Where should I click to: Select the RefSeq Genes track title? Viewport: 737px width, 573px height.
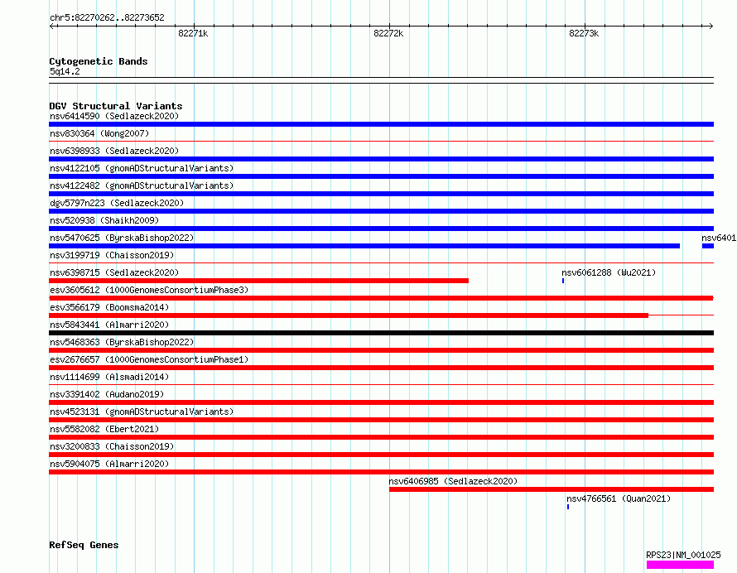(84, 545)
